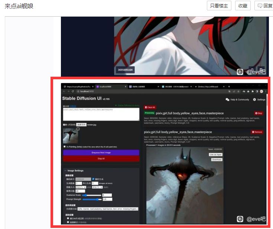Click the Download button on result image
The image size is (273, 229).
pos(217,159)
